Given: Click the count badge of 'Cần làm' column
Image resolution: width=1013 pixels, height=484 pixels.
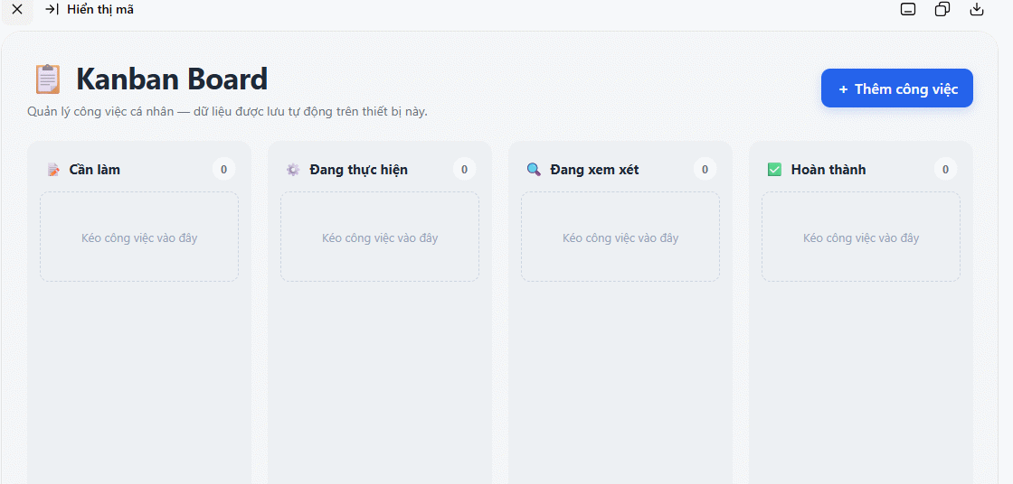Looking at the screenshot, I should [223, 170].
